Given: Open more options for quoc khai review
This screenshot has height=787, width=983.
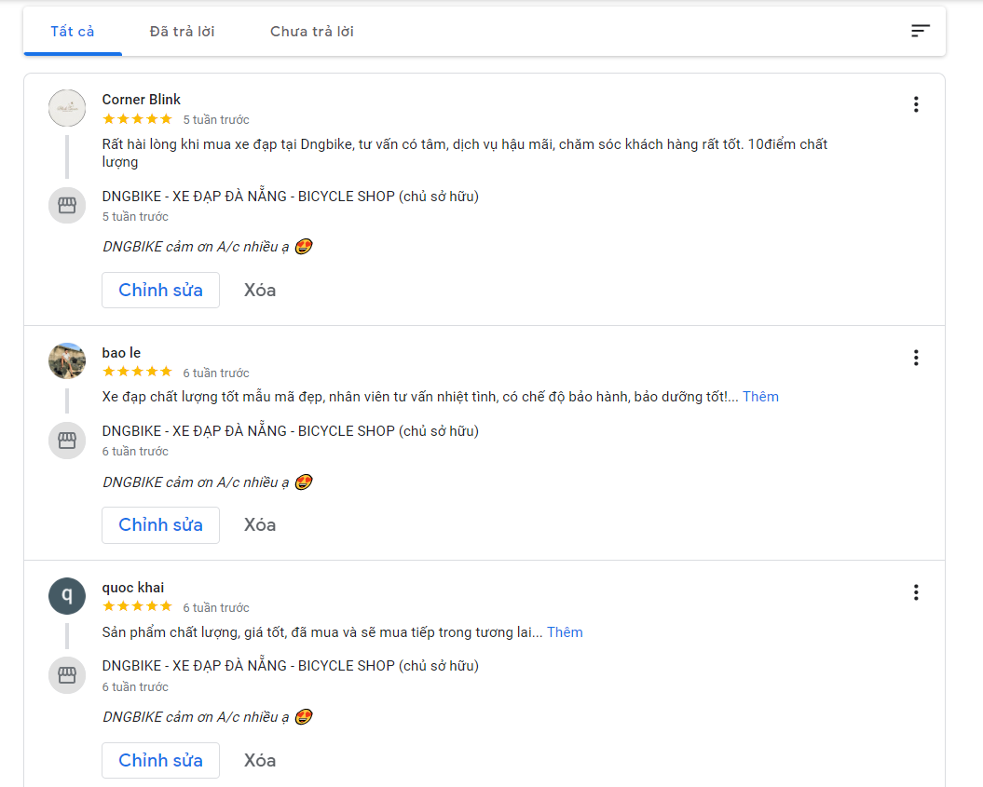Looking at the screenshot, I should [916, 592].
